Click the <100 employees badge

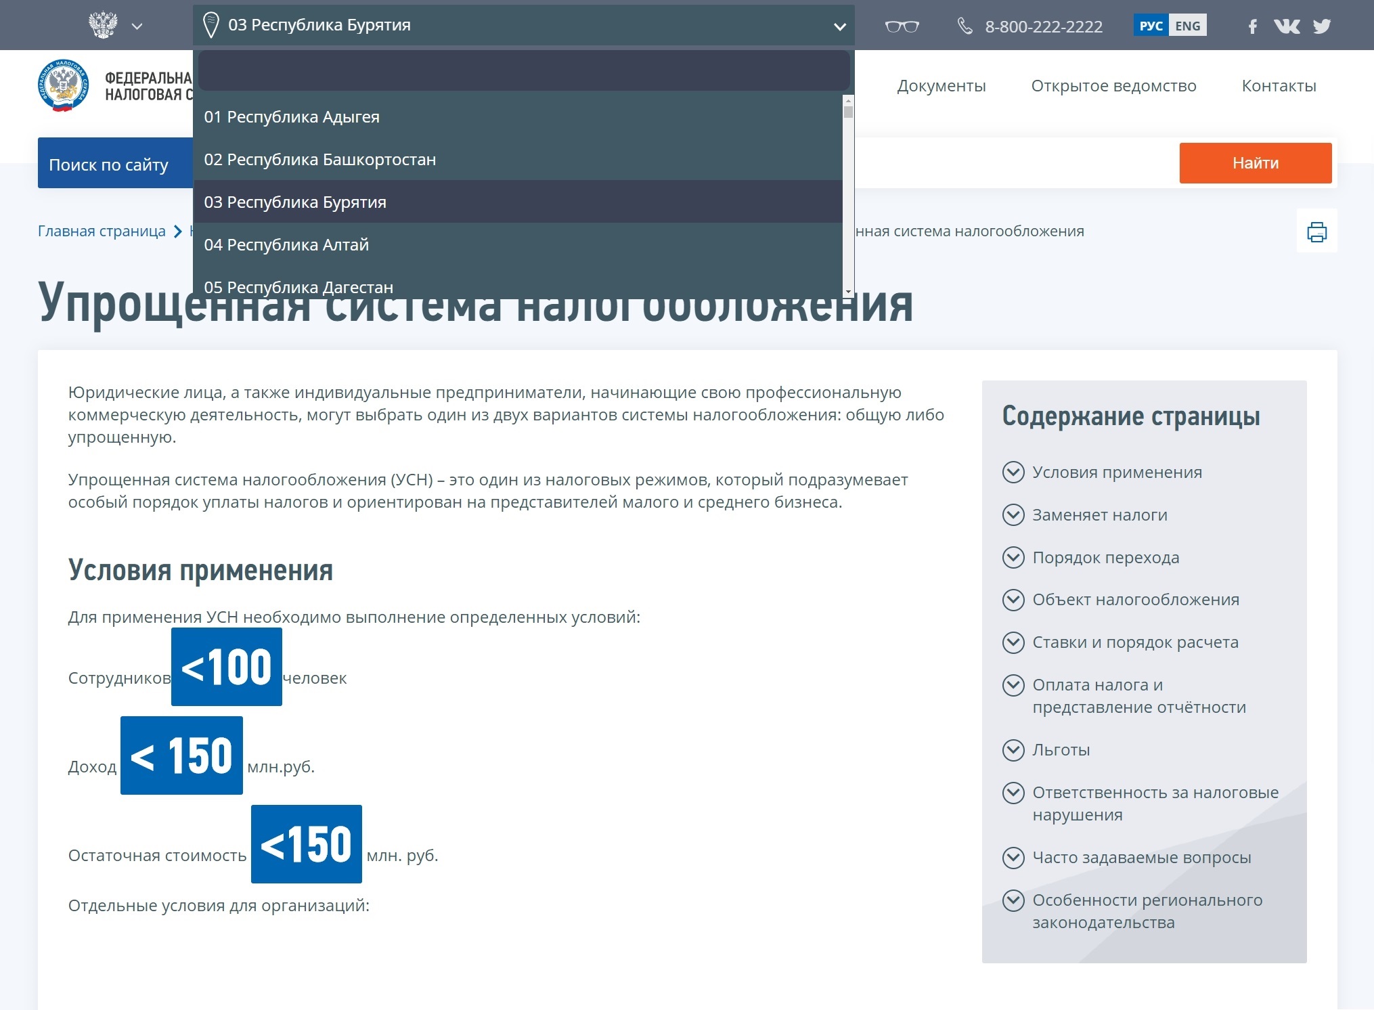pos(227,667)
